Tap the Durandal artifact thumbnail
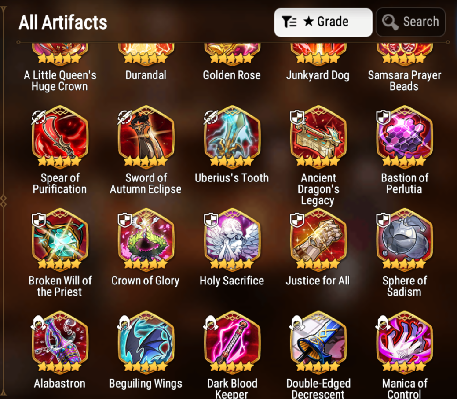 pos(146,54)
